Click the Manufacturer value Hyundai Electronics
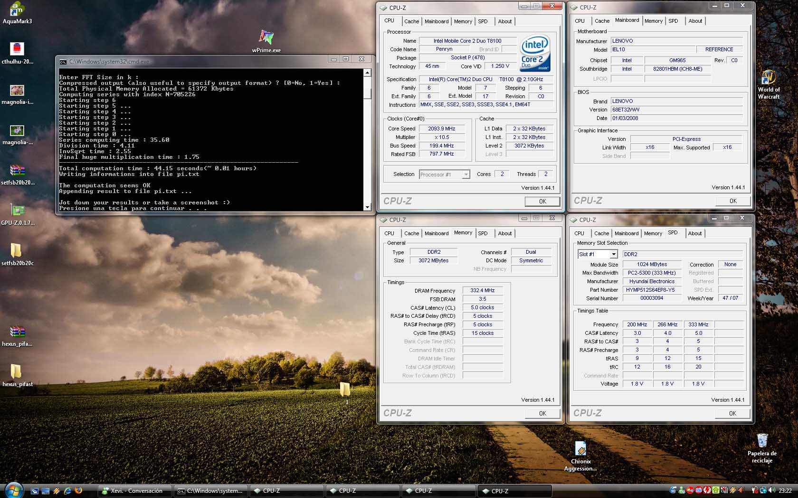 pos(652,281)
